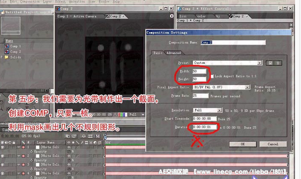This screenshot has width=301, height=179.
Task: Hide layer 2 using its eye icon
Action: (x=3, y=156)
